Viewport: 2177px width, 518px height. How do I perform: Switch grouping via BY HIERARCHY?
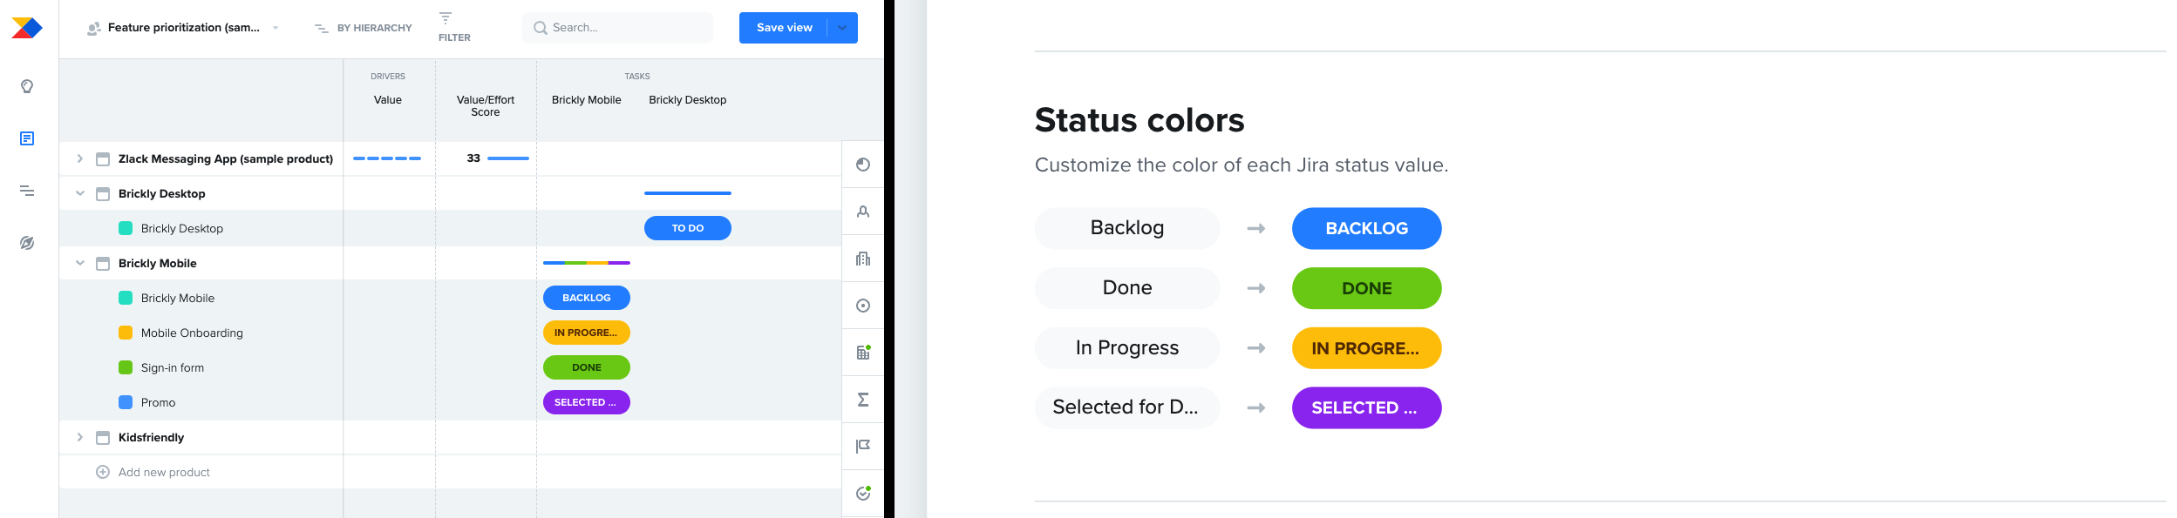[x=364, y=28]
